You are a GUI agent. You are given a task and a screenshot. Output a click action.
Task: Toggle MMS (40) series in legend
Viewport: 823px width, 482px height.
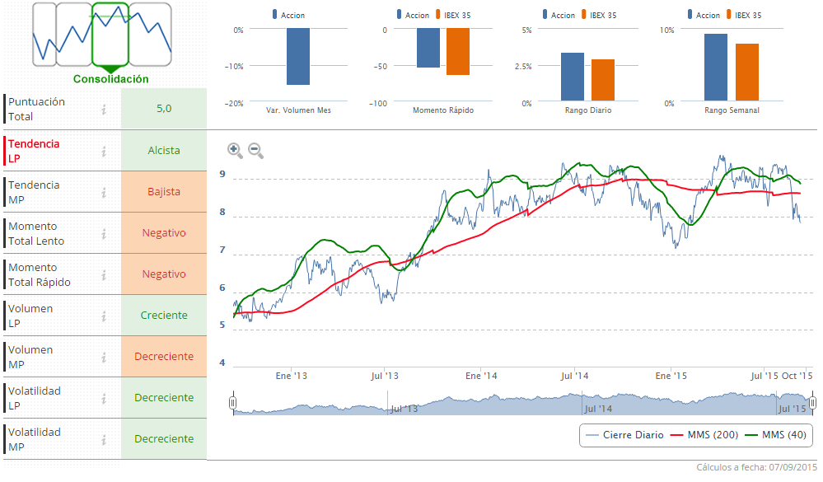pos(774,435)
